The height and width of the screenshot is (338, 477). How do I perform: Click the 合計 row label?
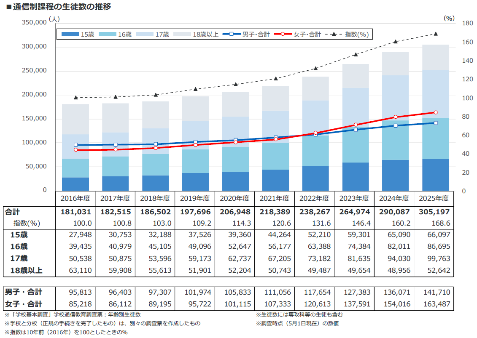pyautogui.click(x=13, y=212)
